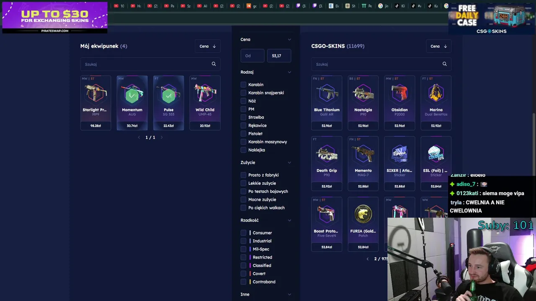Deselect the Pulse SG 553 skin
This screenshot has height=301, width=536.
click(x=168, y=103)
